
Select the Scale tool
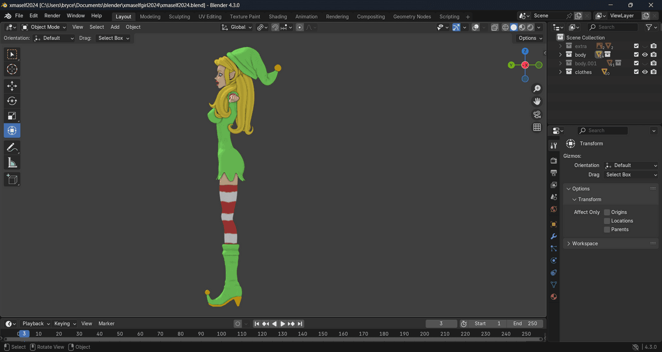pyautogui.click(x=12, y=116)
